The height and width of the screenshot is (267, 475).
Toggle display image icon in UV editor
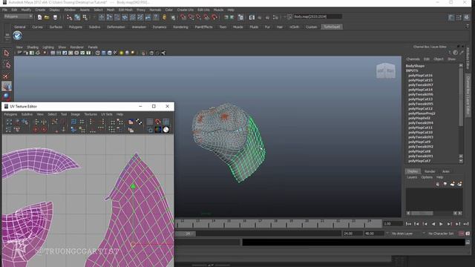coord(131,122)
